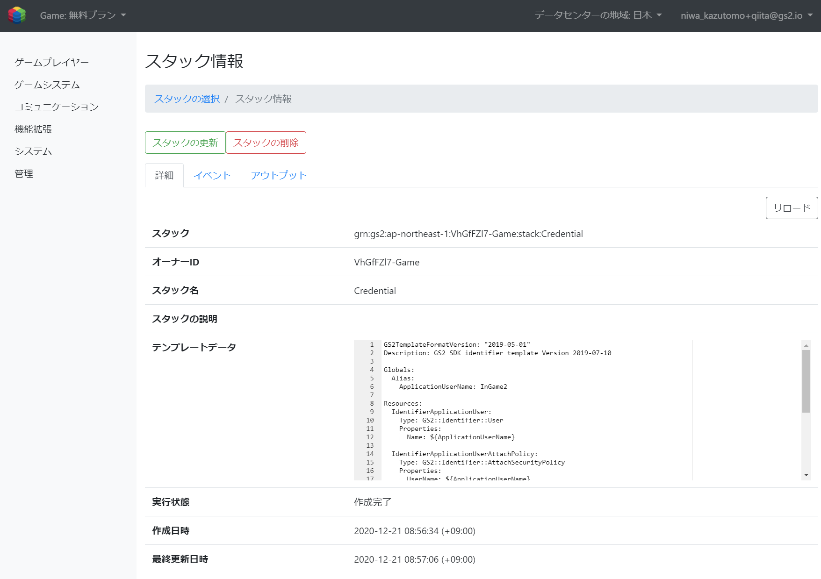Select コミュニケーション sidebar item

tap(57, 107)
